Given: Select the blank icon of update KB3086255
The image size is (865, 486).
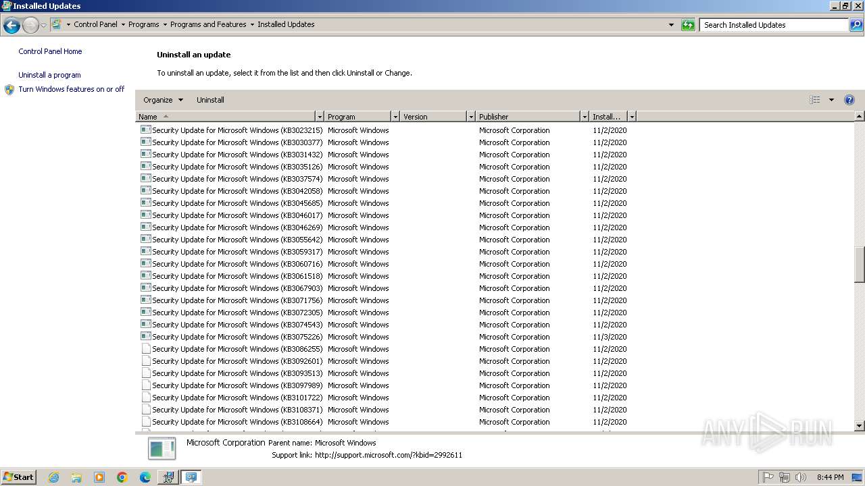Looking at the screenshot, I should pos(145,349).
